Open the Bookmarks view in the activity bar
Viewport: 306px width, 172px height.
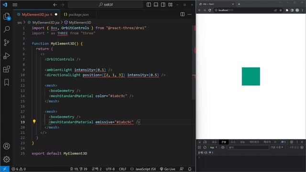coord(7,82)
